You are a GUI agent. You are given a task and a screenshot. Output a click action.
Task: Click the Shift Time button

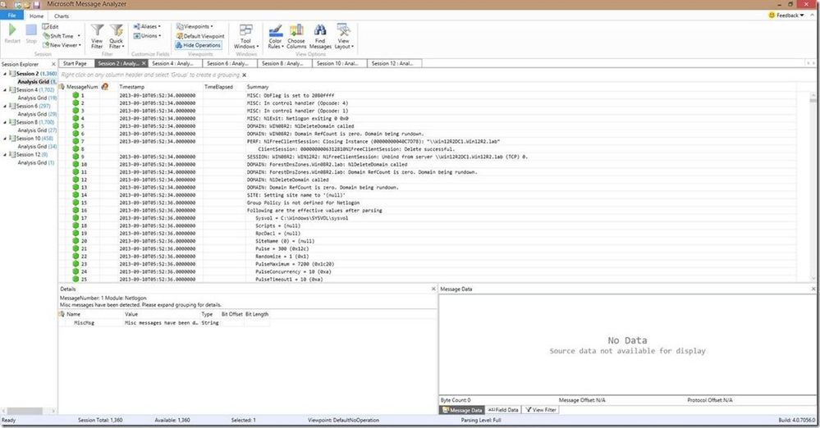[x=62, y=36]
